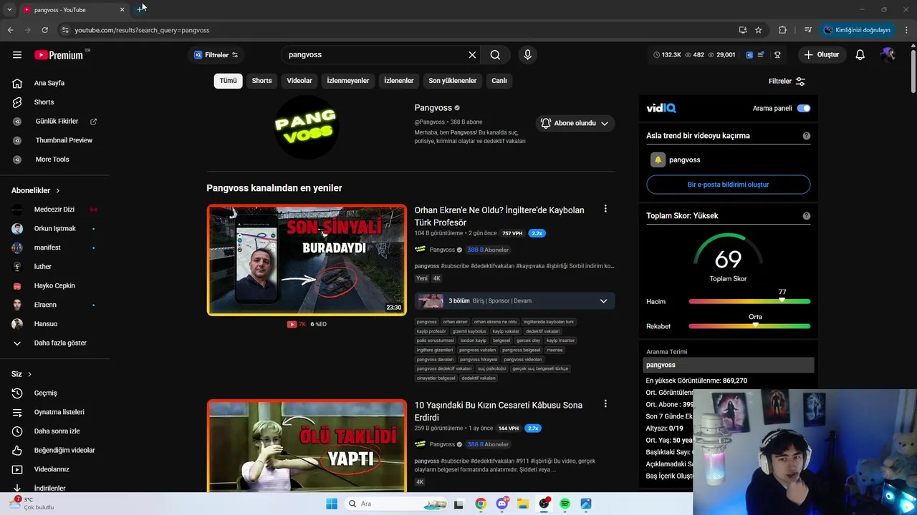Screen dimensions: 917x515
Task: Open three-dot menu for 10 Yaşındaki video
Action: tap(605, 403)
